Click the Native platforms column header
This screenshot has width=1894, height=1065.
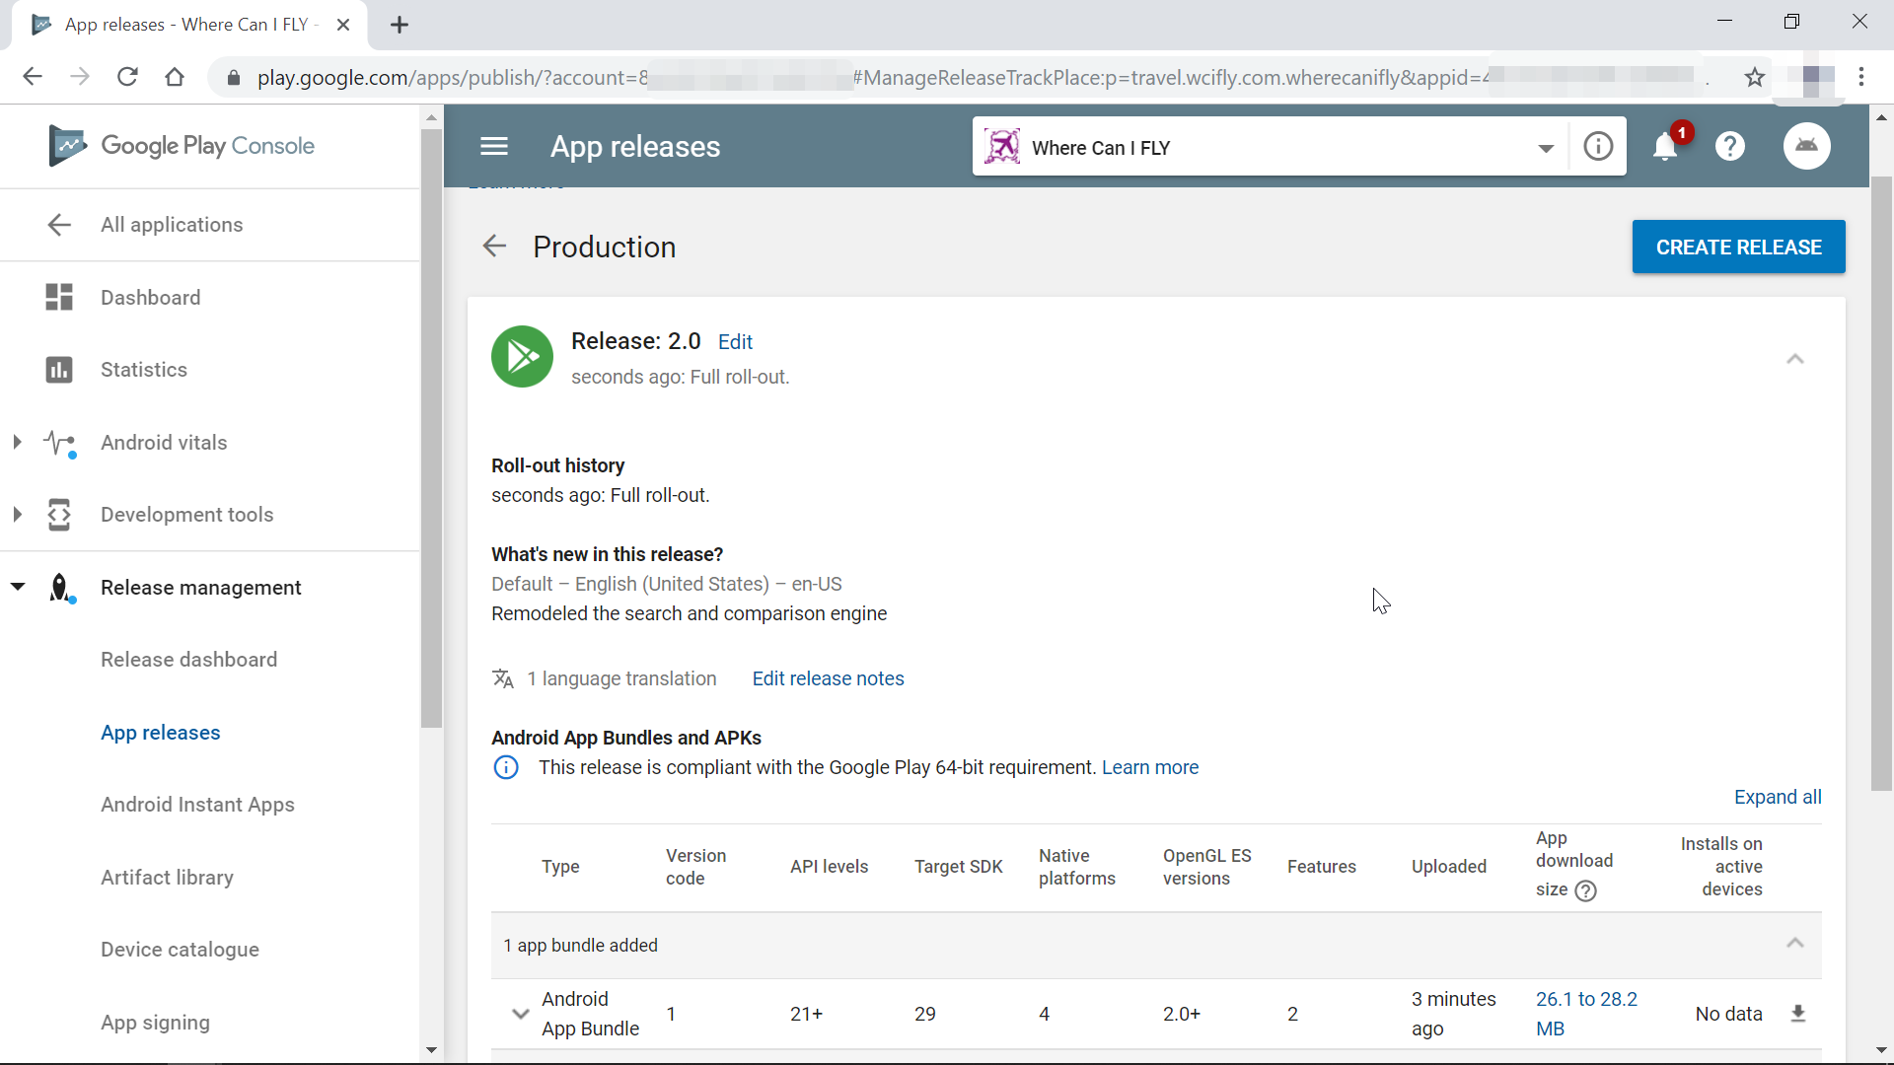click(x=1076, y=867)
